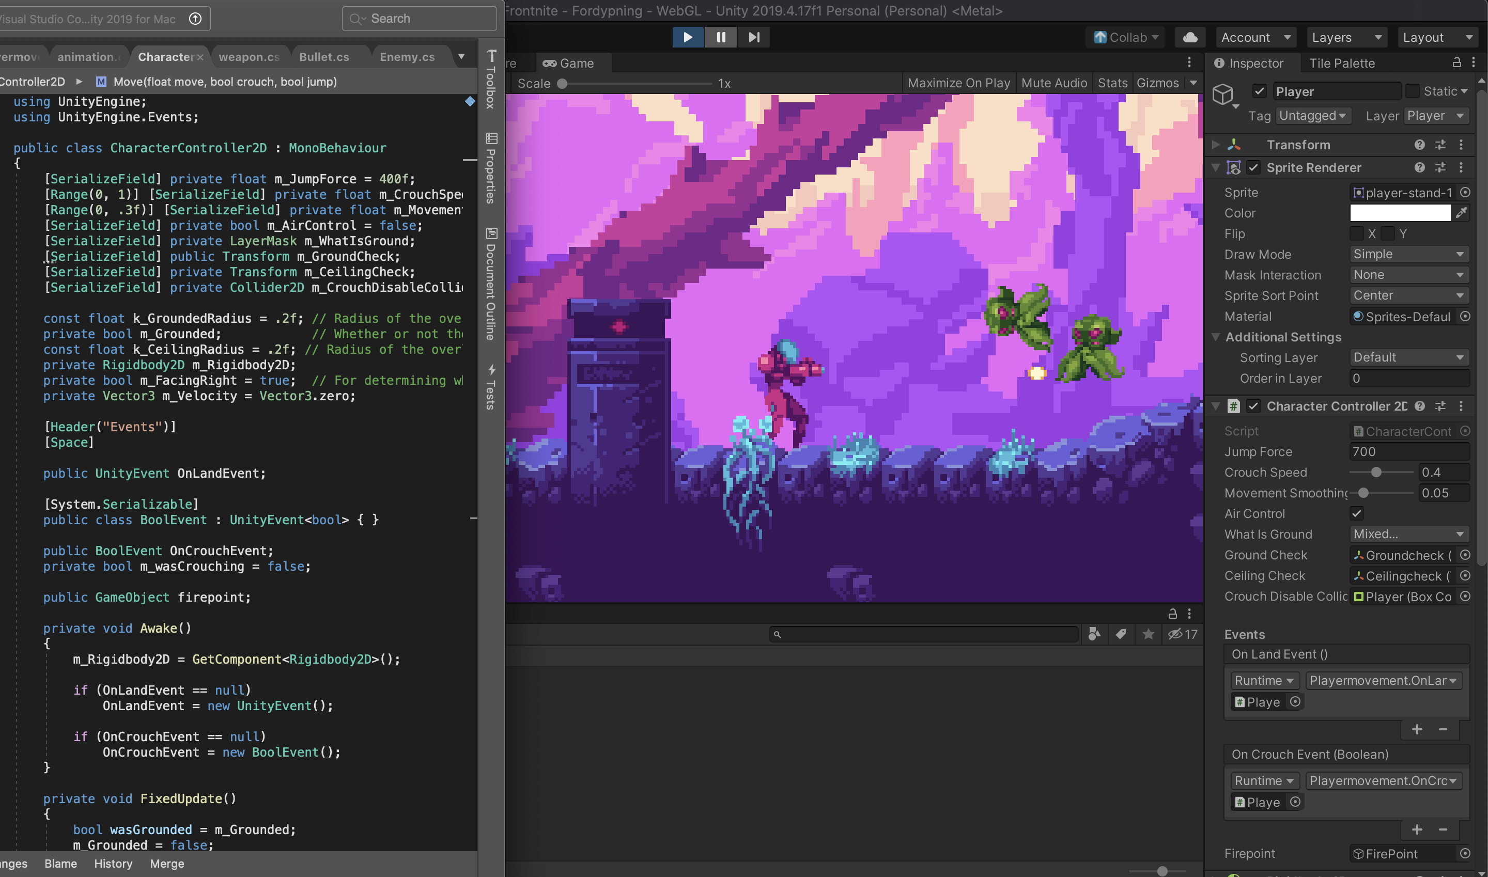
Task: Click Maximize On Play button
Action: tap(958, 83)
